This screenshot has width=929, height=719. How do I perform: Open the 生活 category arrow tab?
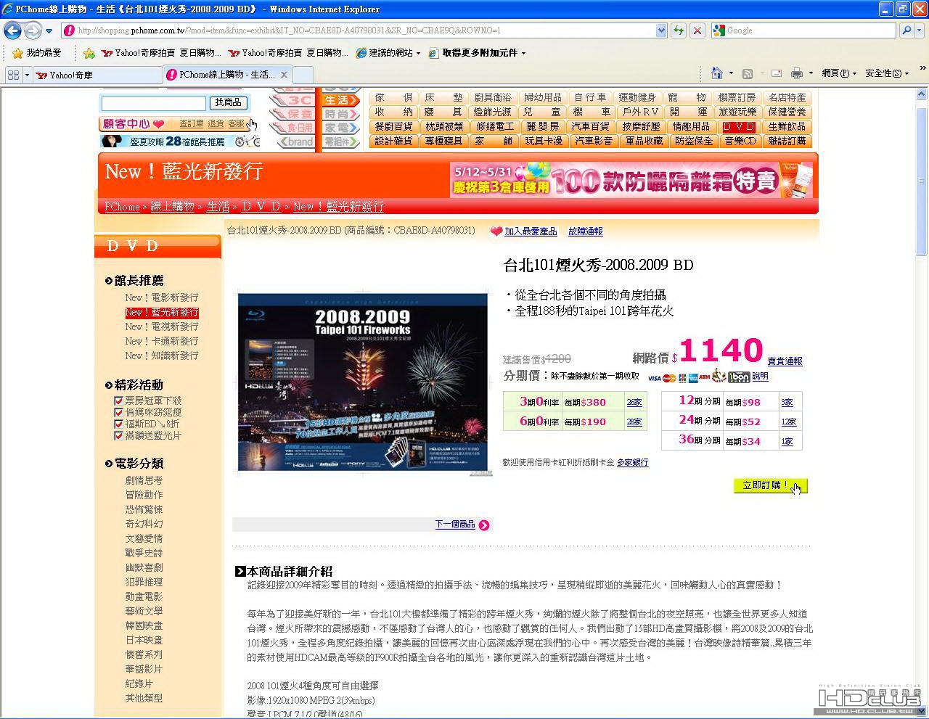[x=340, y=100]
